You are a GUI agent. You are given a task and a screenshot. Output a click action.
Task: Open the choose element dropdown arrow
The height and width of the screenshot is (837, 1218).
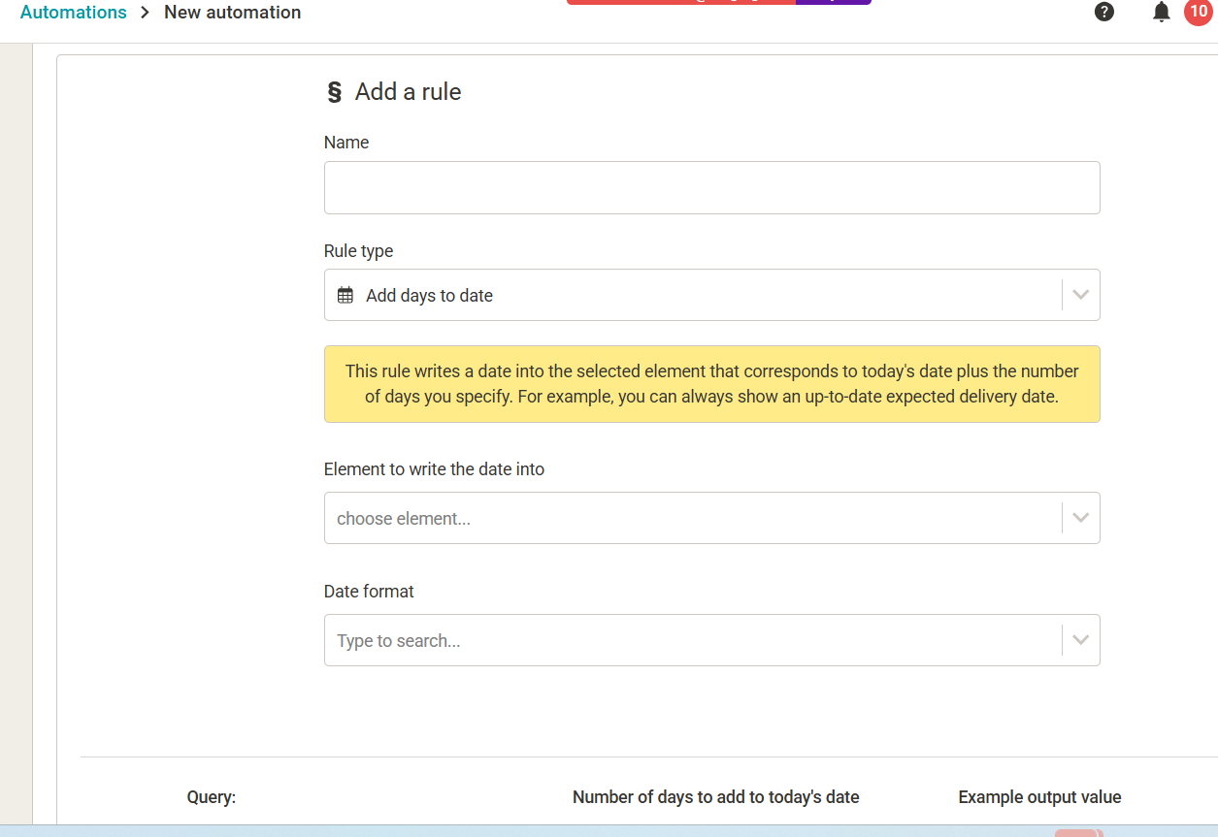(x=1080, y=518)
